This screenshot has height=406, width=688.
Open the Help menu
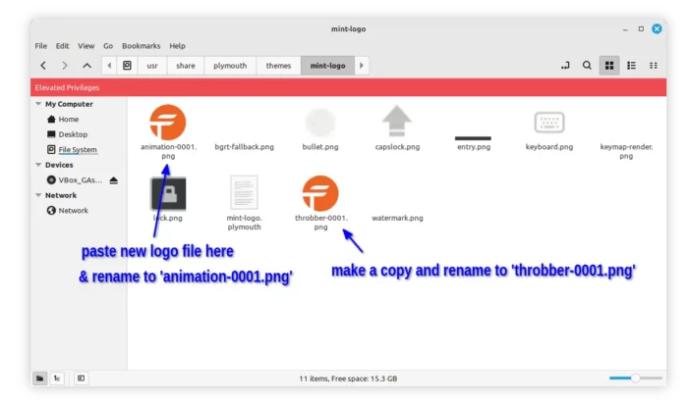click(177, 46)
